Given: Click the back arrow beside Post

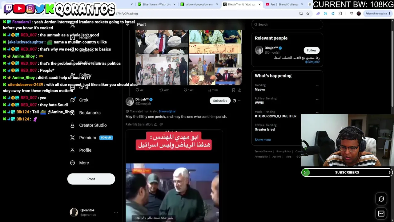Looking at the screenshot, I should [x=128, y=24].
